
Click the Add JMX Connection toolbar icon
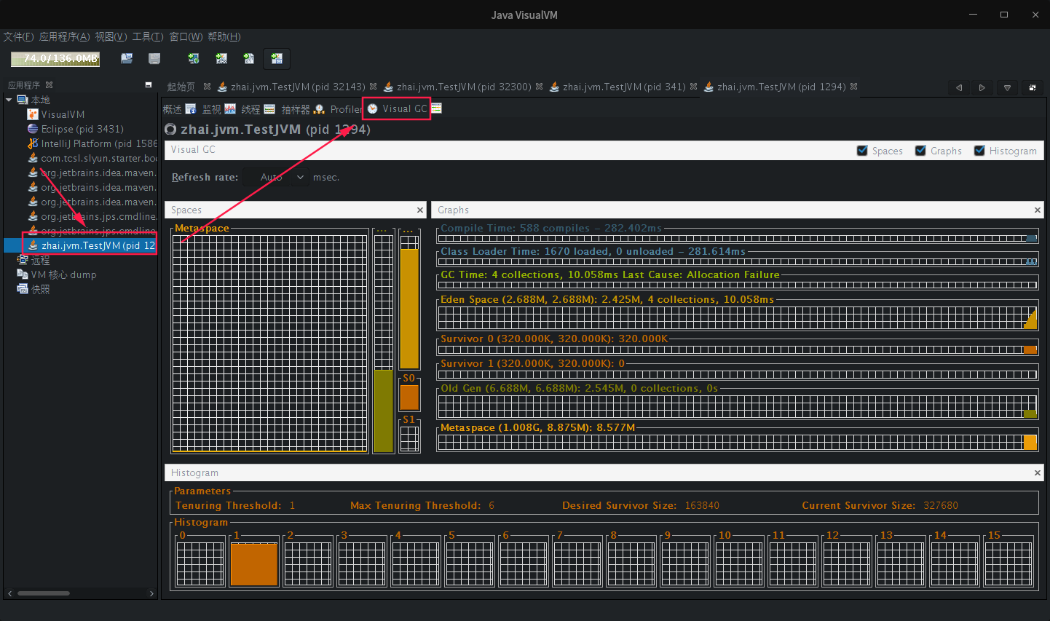click(x=221, y=58)
